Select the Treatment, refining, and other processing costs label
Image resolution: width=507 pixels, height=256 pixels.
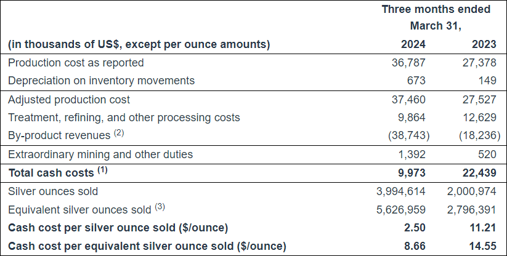124,118
